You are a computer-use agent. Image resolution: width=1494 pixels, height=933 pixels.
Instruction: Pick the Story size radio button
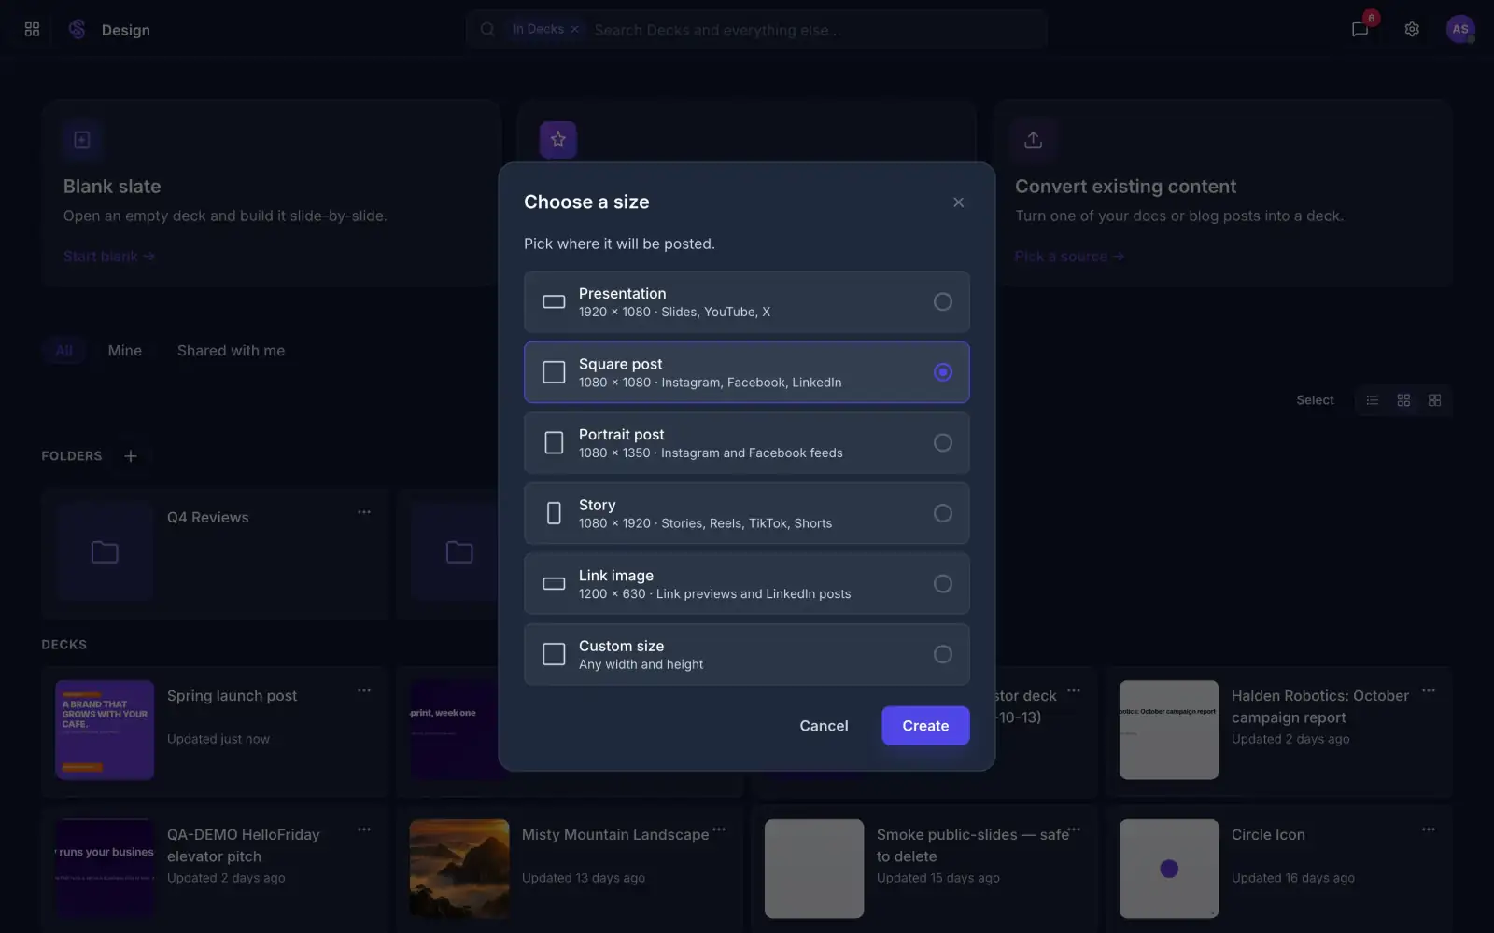pos(943,513)
